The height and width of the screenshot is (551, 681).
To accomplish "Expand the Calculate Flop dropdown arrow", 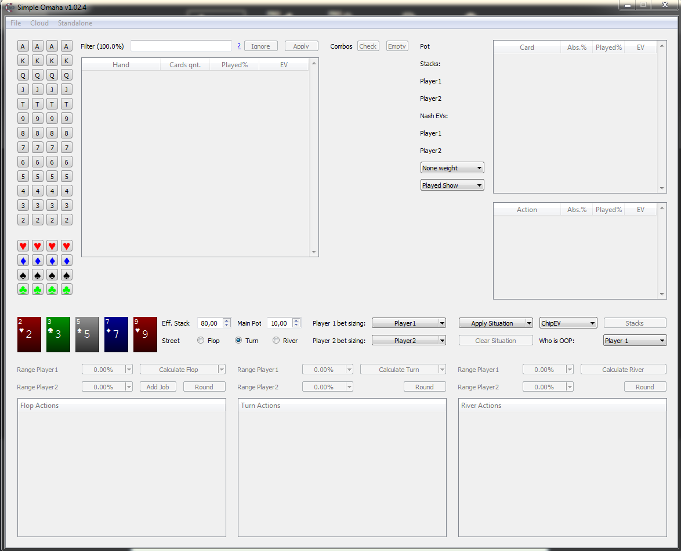I will tap(222, 370).
